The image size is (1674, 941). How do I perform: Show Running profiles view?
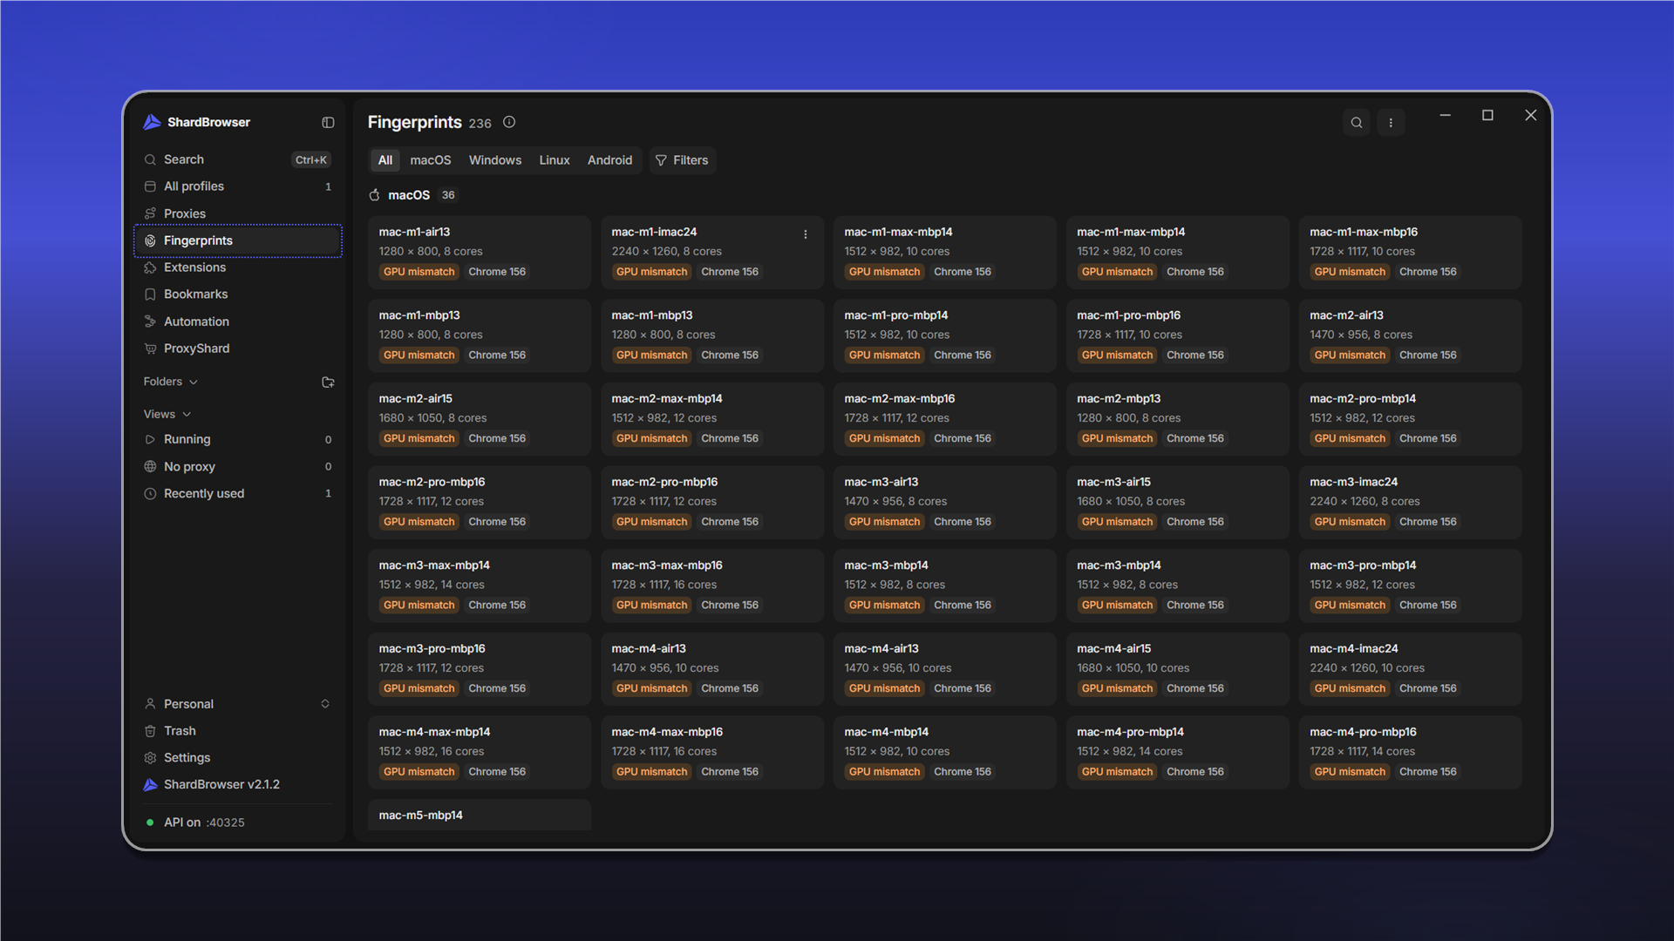point(237,440)
